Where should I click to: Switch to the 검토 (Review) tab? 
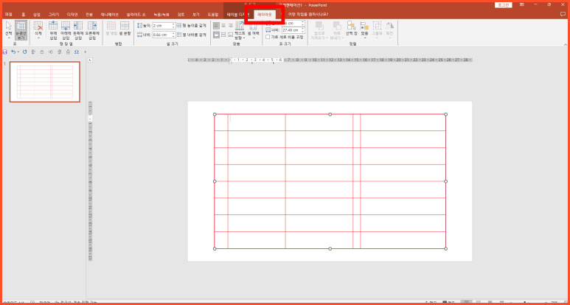(x=181, y=15)
